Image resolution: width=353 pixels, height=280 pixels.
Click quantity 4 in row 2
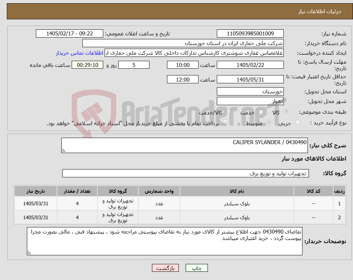(x=77, y=217)
